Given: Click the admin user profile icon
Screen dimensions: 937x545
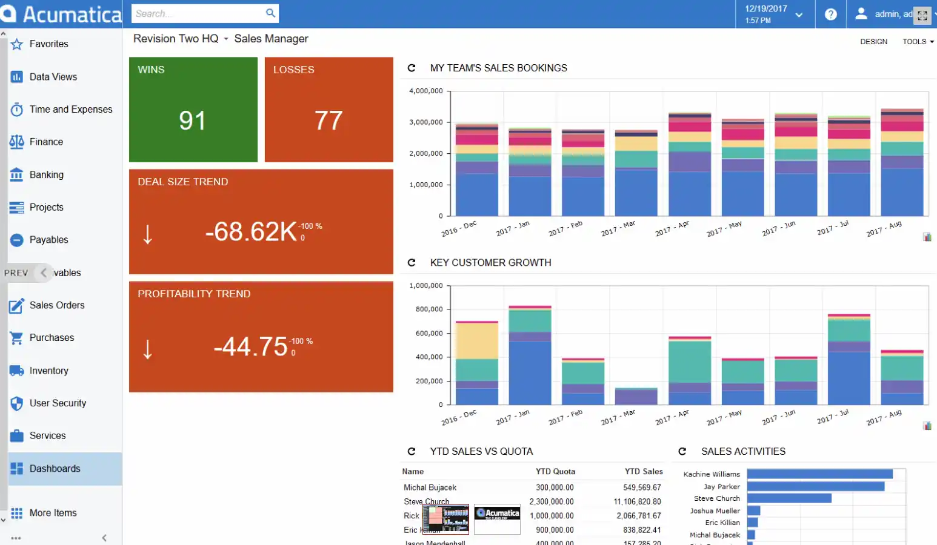Looking at the screenshot, I should (x=861, y=13).
